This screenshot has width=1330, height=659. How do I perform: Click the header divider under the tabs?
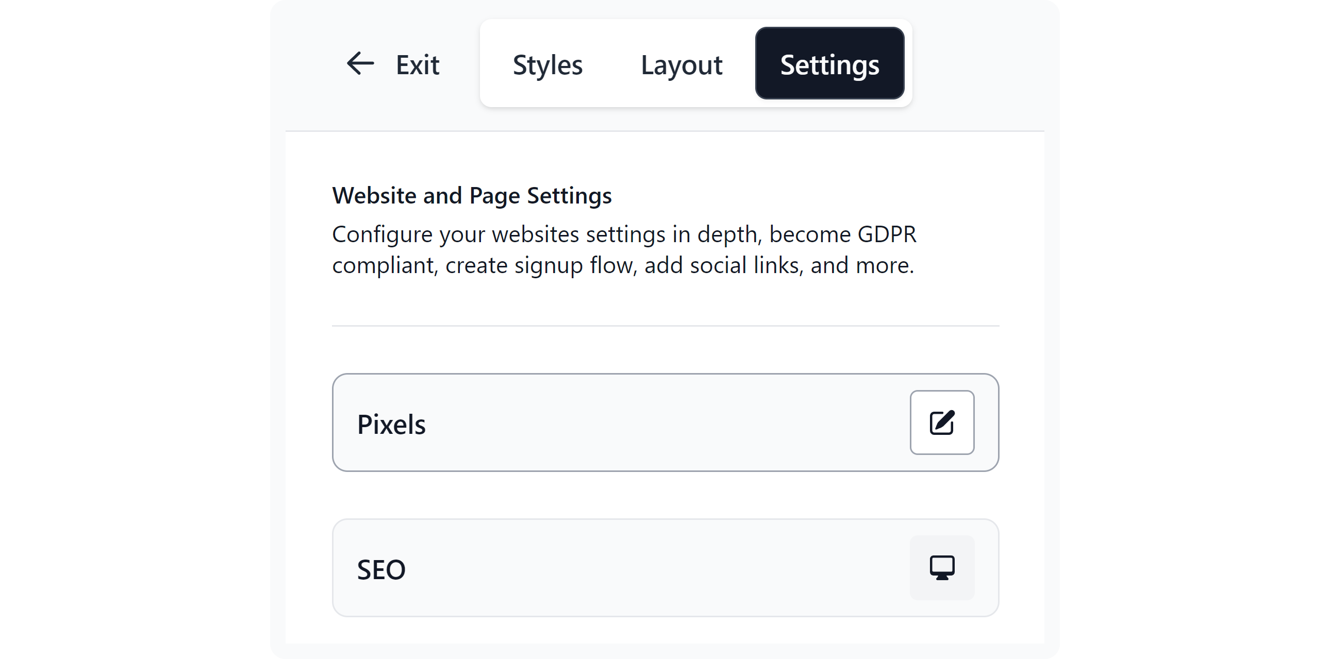665,131
